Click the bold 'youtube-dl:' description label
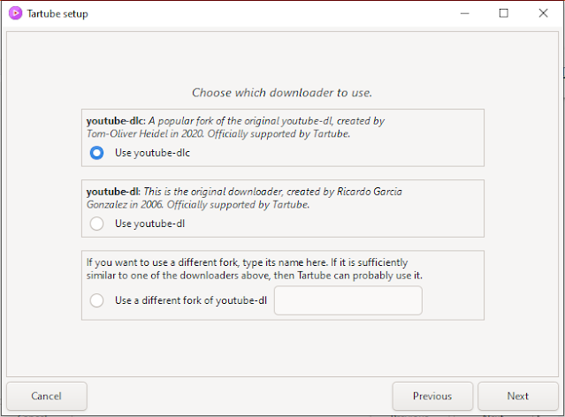 pos(113,192)
